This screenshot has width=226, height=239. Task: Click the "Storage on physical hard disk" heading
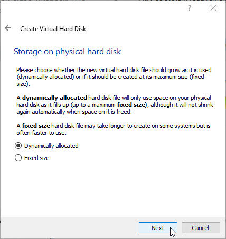point(68,52)
